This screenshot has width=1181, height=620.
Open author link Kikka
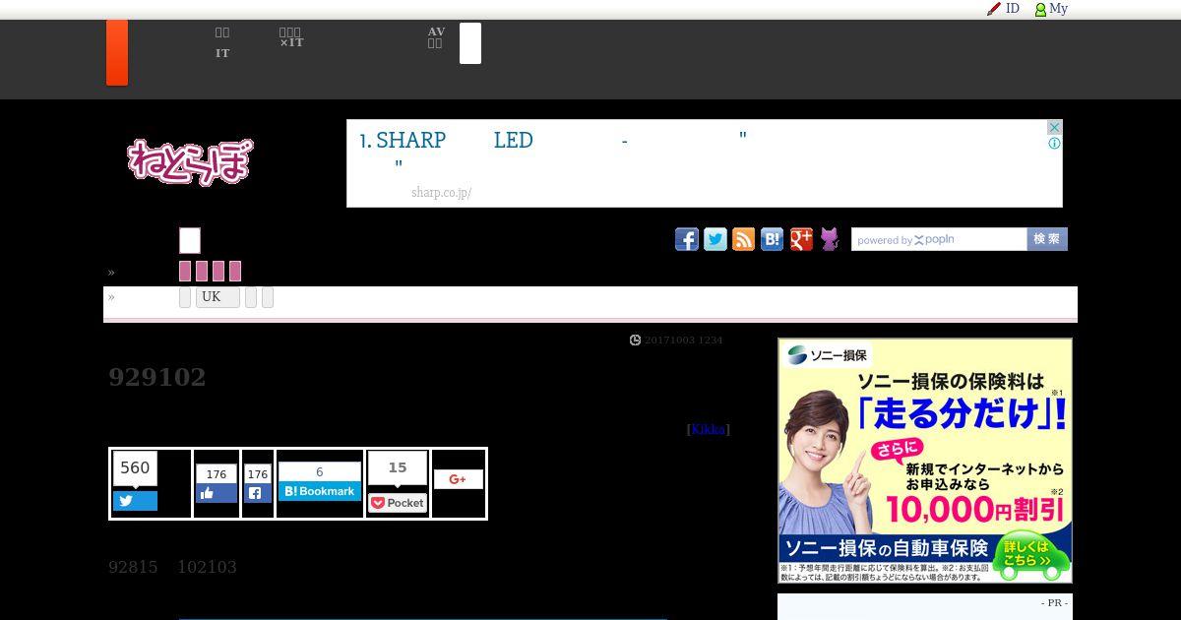[708, 429]
